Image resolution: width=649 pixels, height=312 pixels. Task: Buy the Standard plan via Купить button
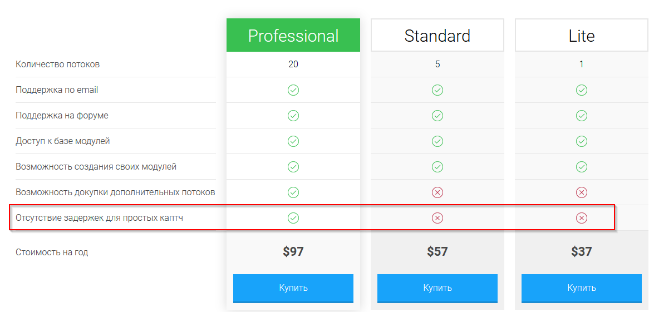coord(437,288)
